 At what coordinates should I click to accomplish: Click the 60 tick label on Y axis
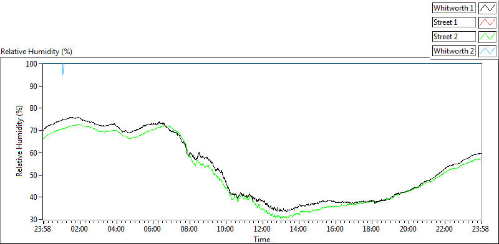34,153
